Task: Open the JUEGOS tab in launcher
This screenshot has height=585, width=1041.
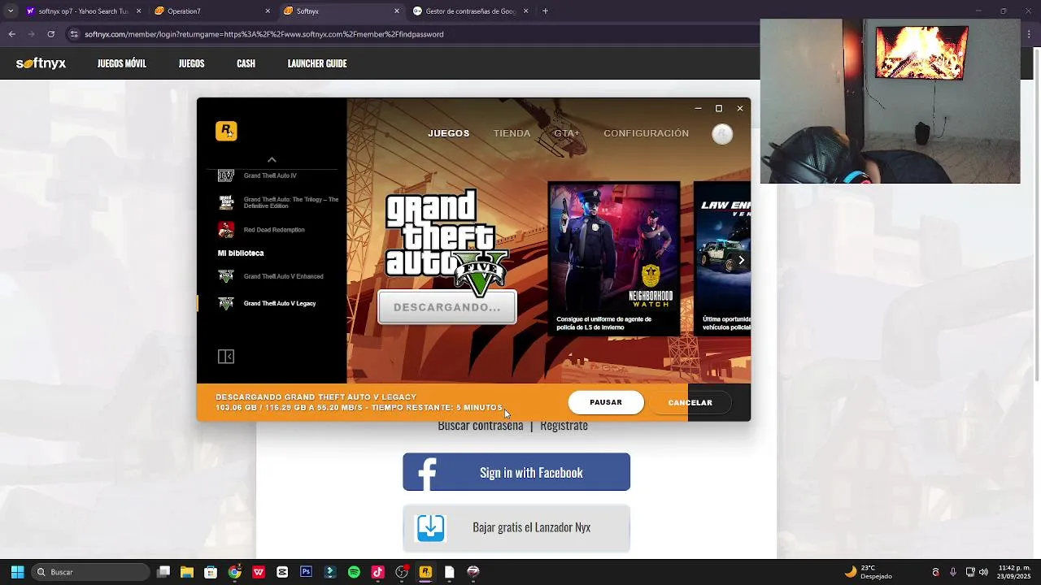Action: click(x=449, y=133)
